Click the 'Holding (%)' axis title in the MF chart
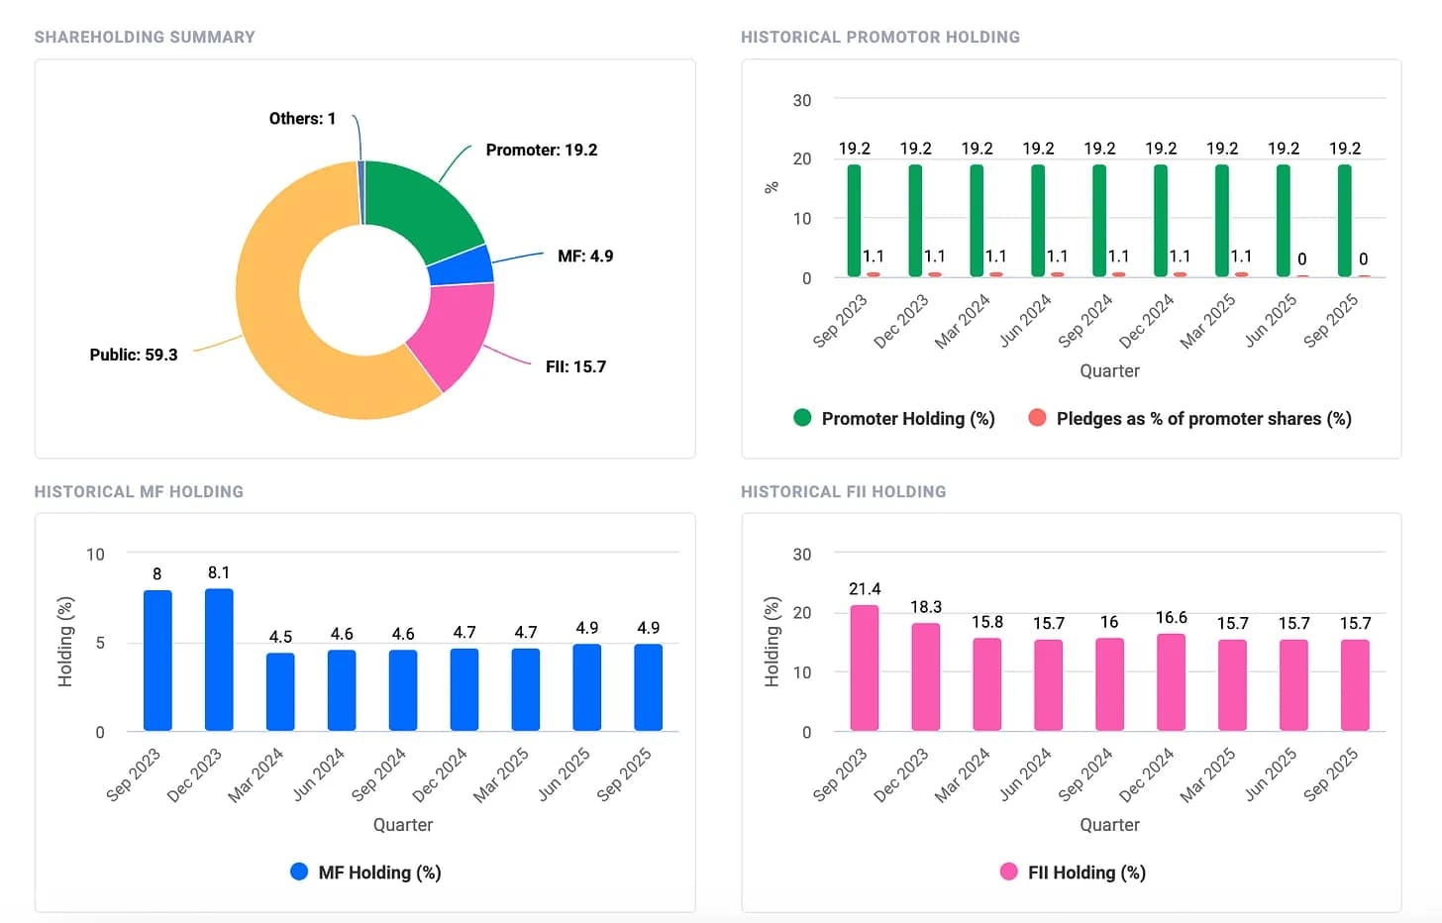Viewport: 1442px width, 923px height. coord(65,642)
